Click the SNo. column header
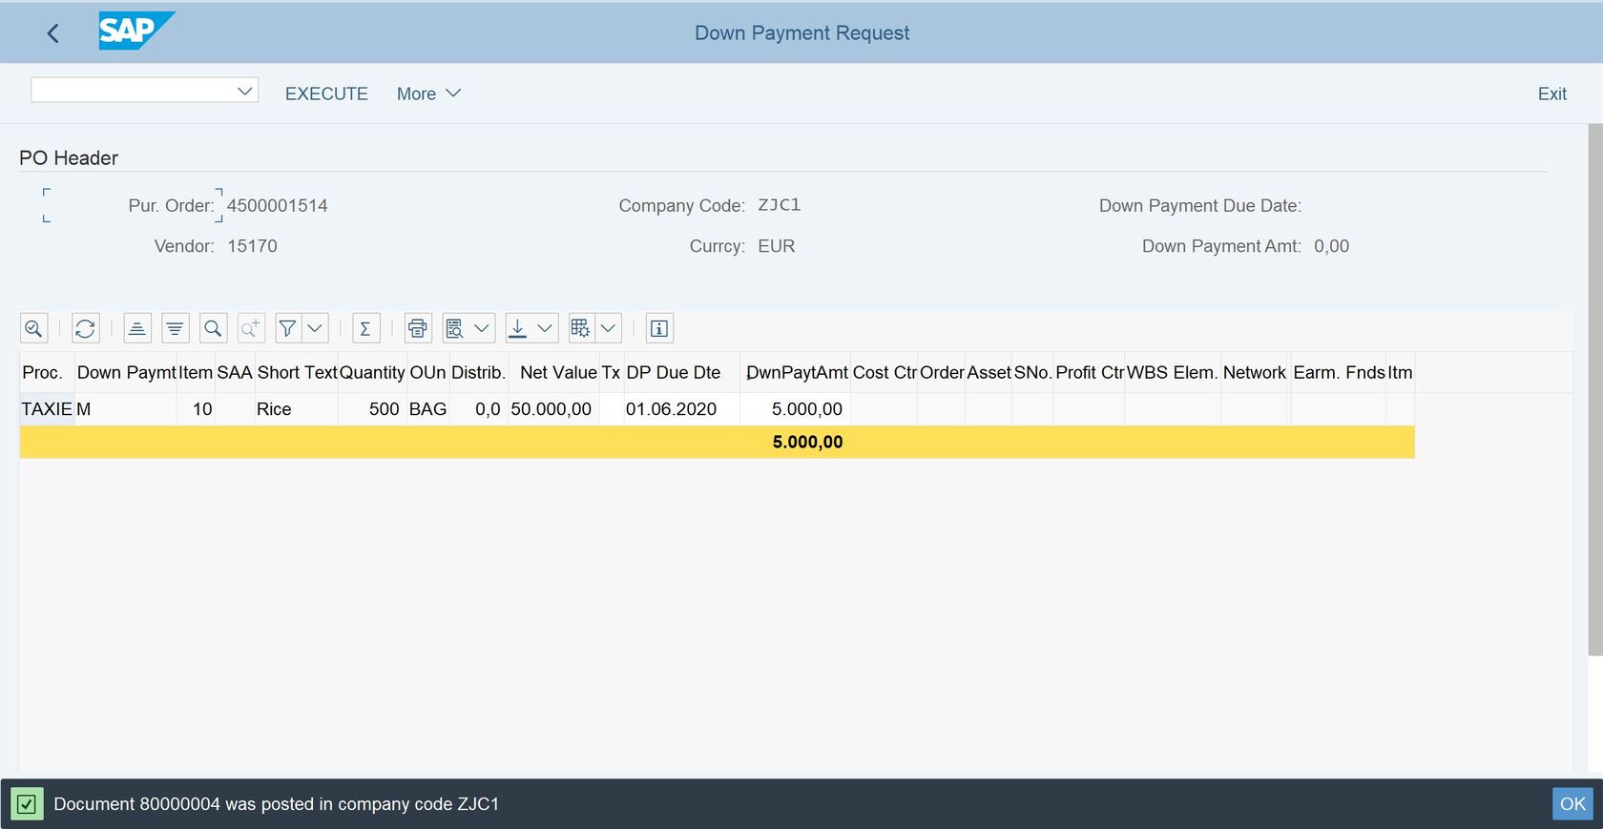This screenshot has height=829, width=1603. (x=1032, y=373)
